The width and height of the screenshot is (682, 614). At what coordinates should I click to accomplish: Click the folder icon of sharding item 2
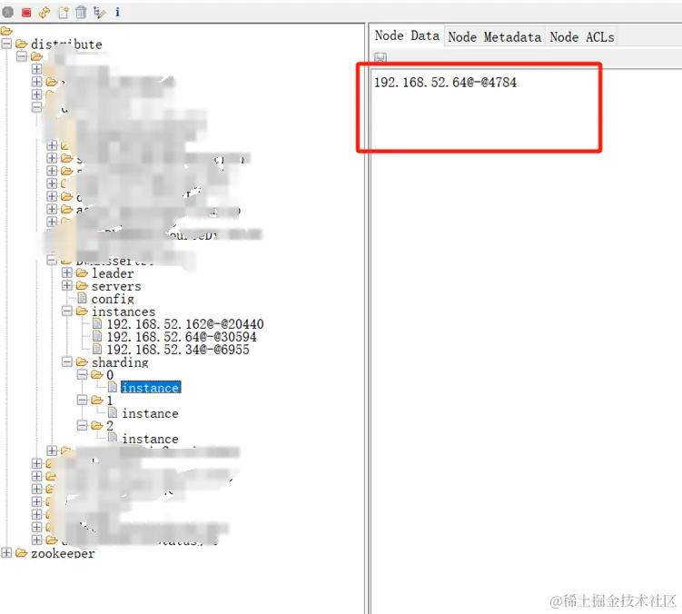97,426
